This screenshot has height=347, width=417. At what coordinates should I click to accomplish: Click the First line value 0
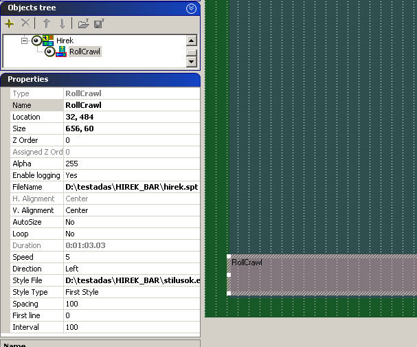coord(132,315)
